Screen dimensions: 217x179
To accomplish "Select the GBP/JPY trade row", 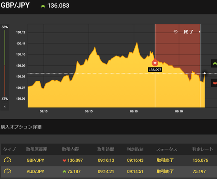I will click(108, 160).
